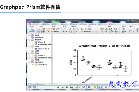Viewport: 139px width, 92px height.
Task: Click the New sheet button
Action: coord(55,32)
